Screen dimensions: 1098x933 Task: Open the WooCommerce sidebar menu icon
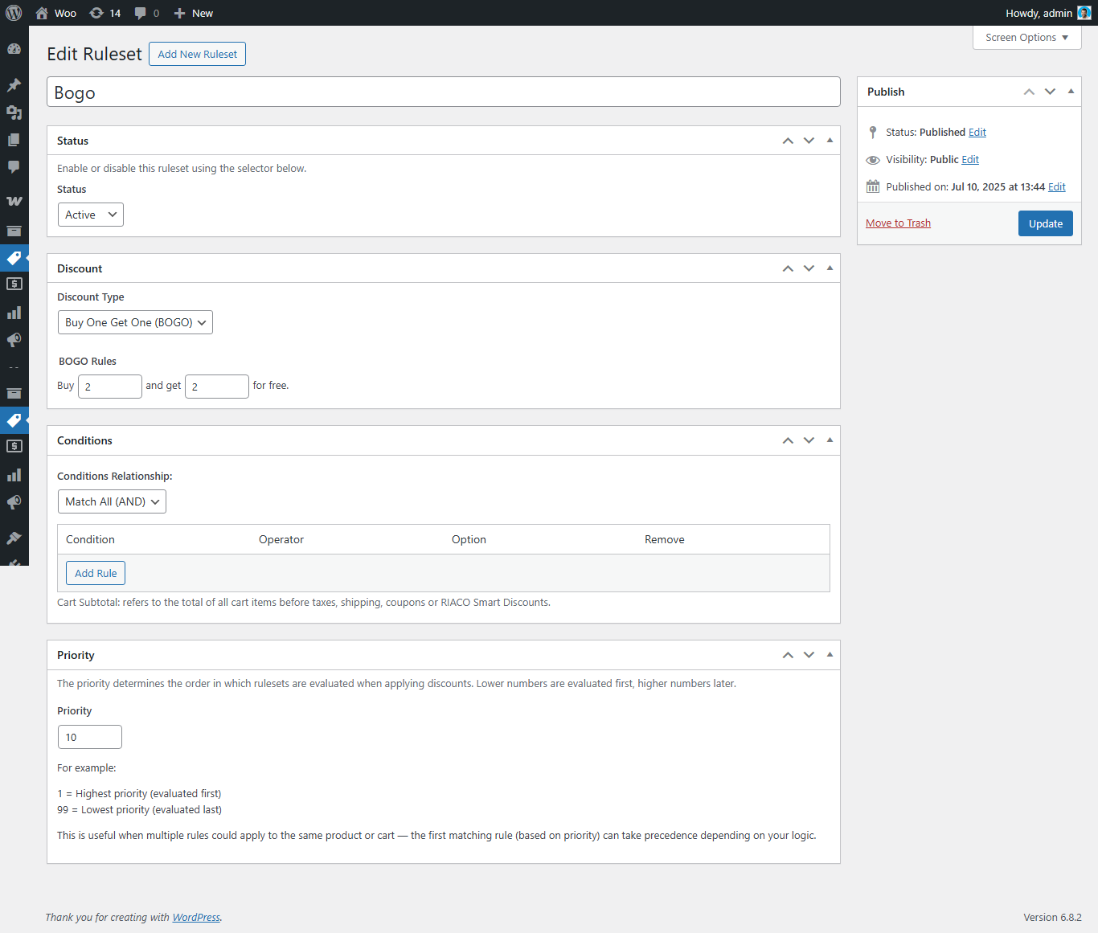[x=14, y=201]
